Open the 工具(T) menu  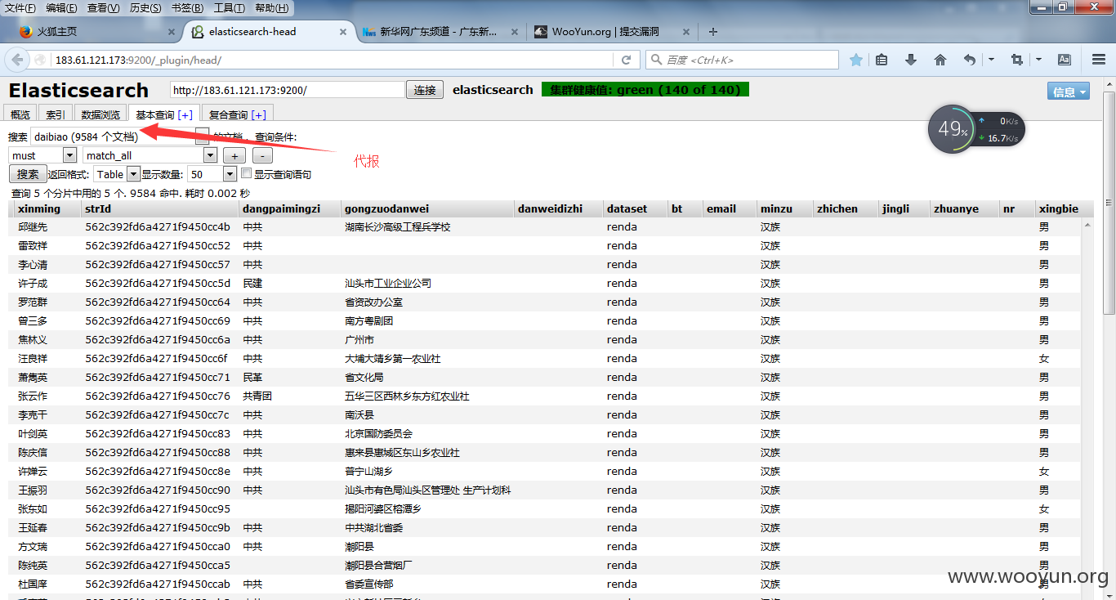[x=230, y=8]
